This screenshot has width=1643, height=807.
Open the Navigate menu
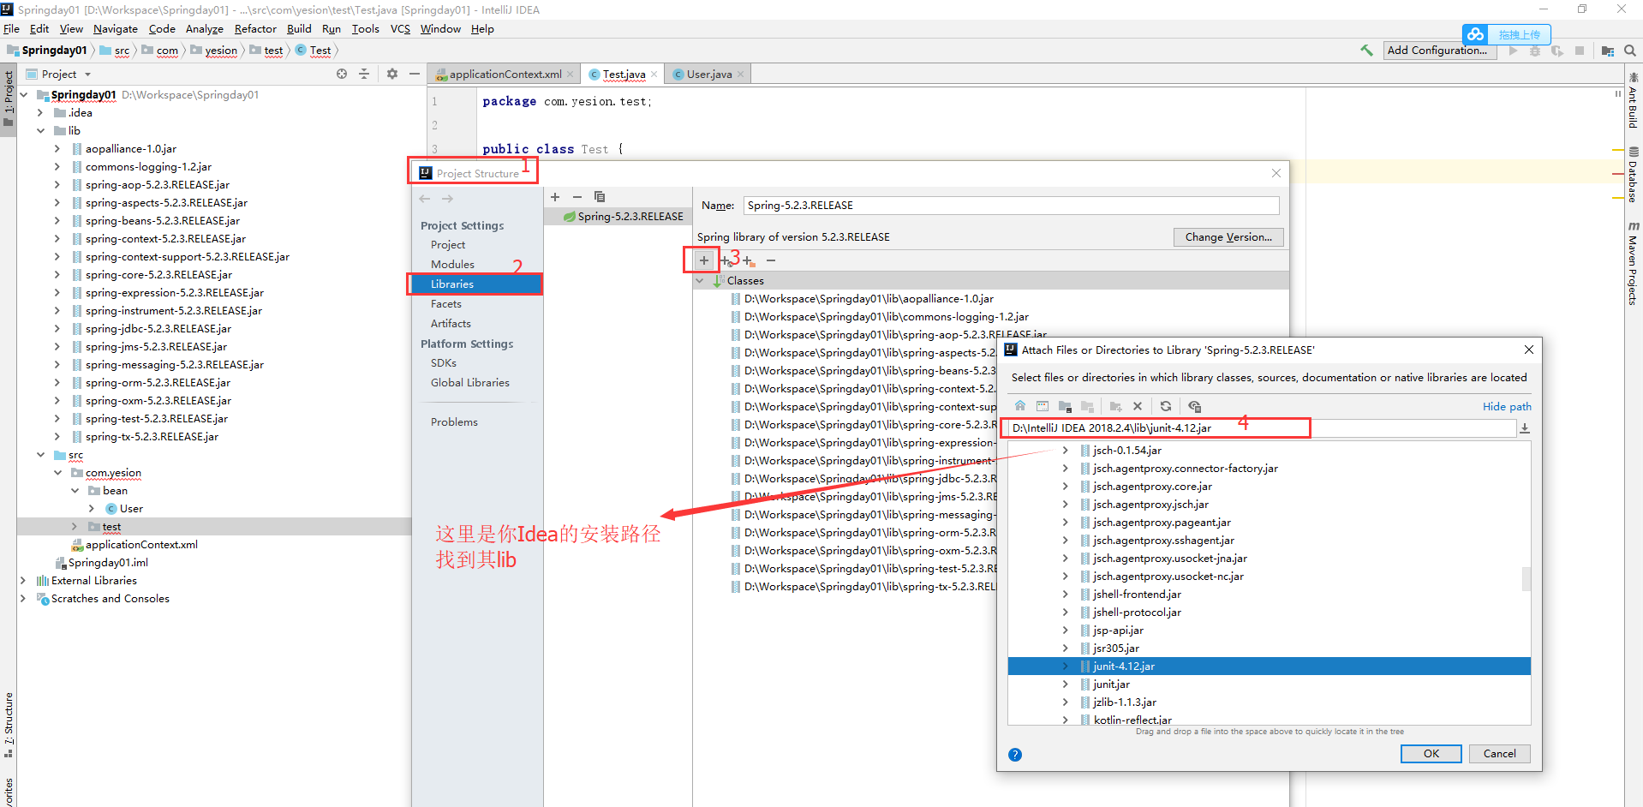point(116,28)
